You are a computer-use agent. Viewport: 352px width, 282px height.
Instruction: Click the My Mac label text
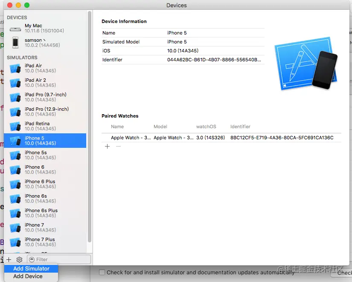[33, 26]
